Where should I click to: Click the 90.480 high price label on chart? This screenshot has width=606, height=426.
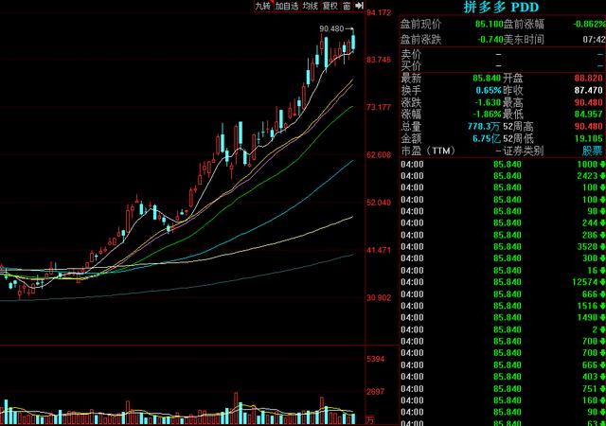331,28
